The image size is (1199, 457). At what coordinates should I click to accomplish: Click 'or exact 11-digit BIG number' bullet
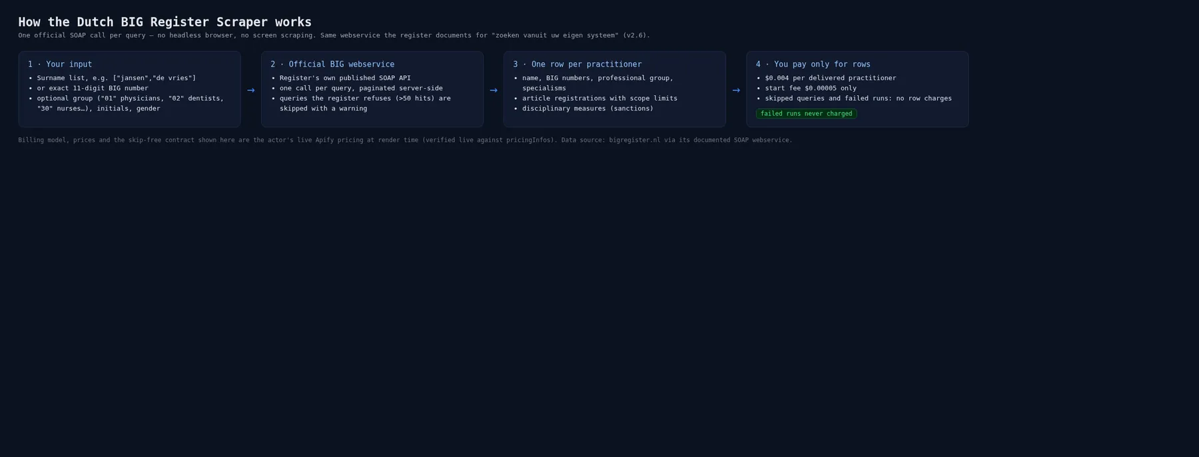pyautogui.click(x=93, y=88)
